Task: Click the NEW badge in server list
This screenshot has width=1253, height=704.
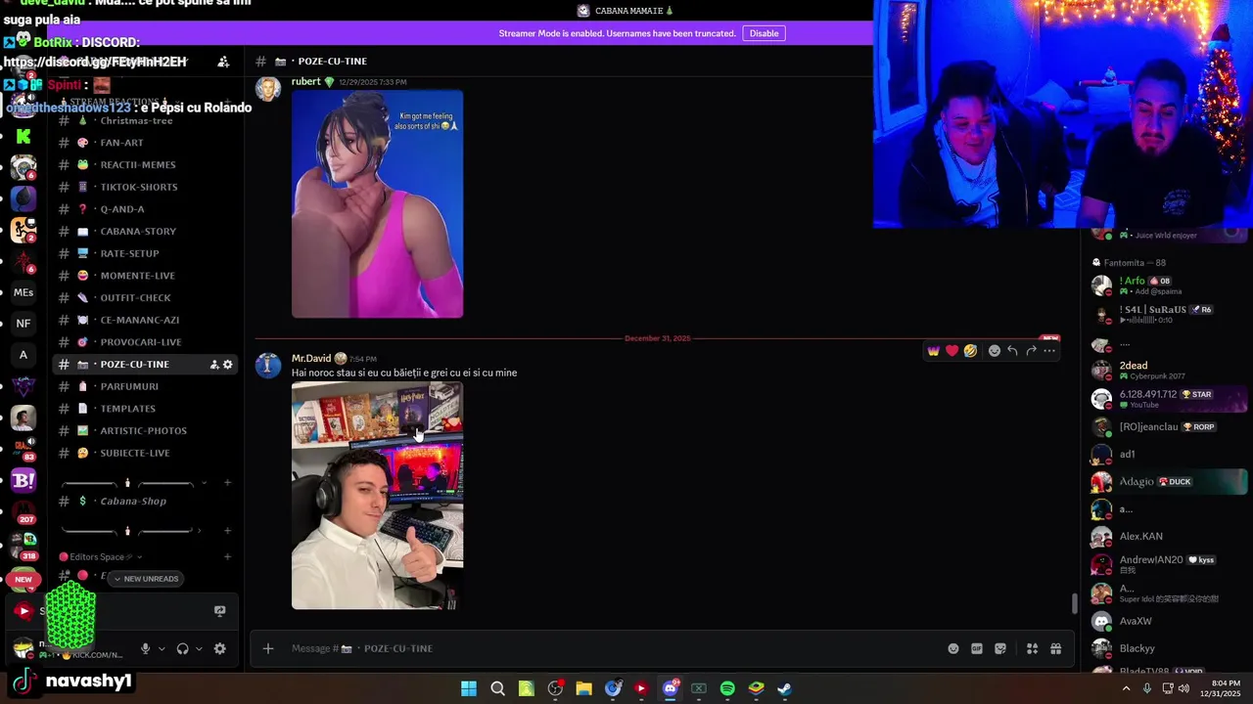Action: tap(23, 579)
